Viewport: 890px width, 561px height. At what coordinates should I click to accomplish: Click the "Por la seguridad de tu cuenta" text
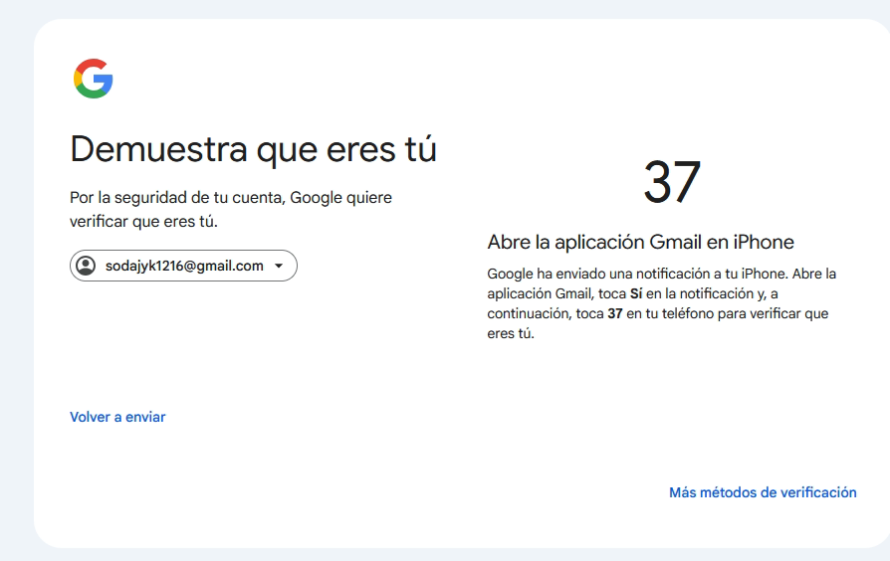point(174,198)
